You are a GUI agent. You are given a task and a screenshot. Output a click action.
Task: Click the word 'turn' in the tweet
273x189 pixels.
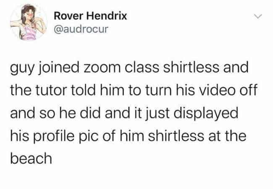coord(158,91)
